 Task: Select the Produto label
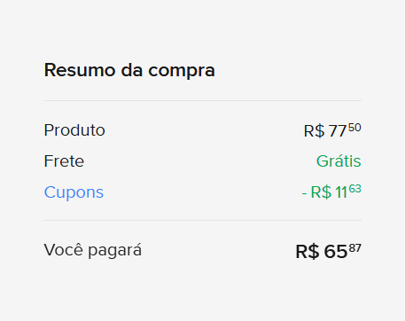tap(74, 130)
